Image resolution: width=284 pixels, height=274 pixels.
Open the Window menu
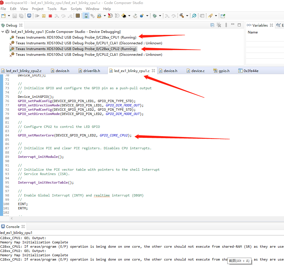click(92, 9)
